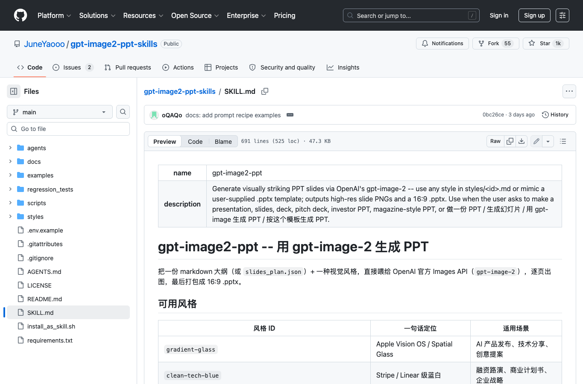Open the edit options dropdown arrow
The width and height of the screenshot is (583, 384).
tap(548, 141)
